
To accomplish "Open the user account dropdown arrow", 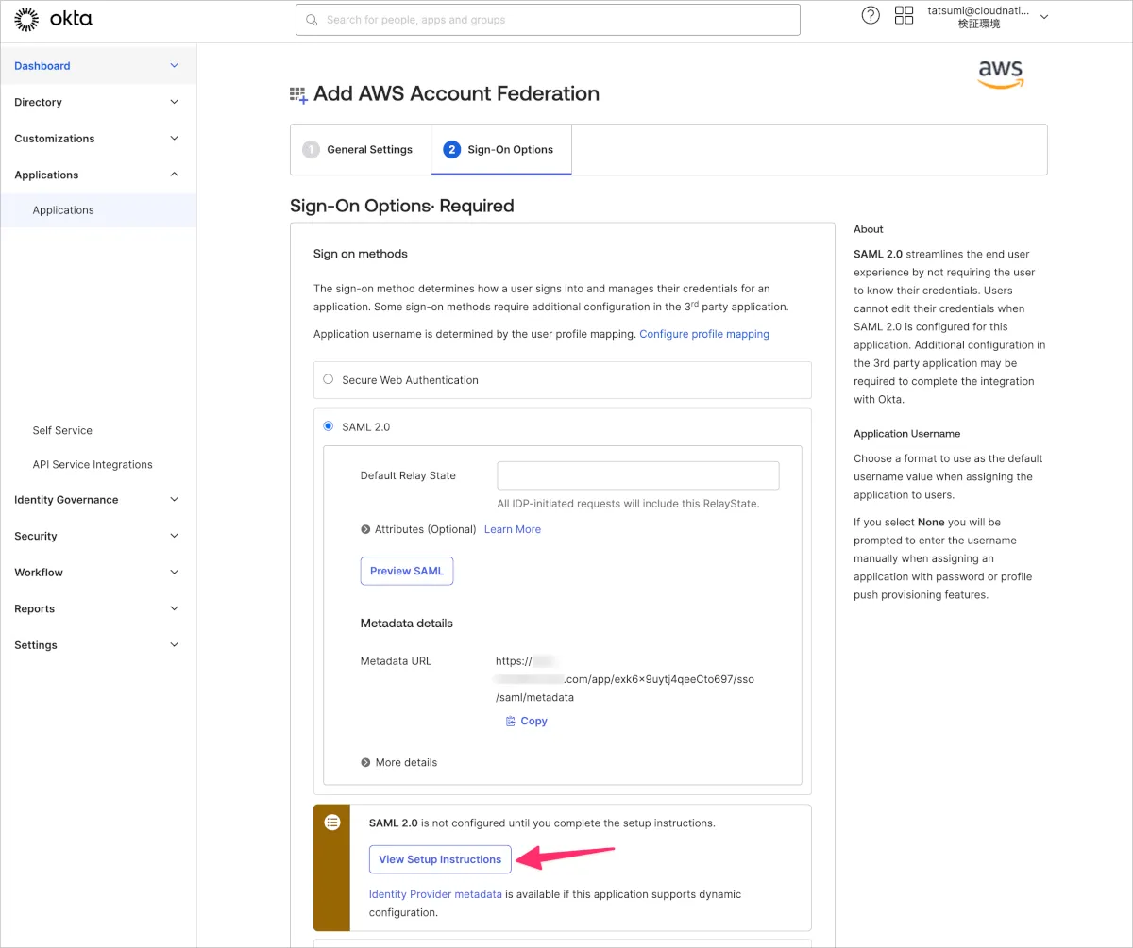I will click(x=1043, y=17).
